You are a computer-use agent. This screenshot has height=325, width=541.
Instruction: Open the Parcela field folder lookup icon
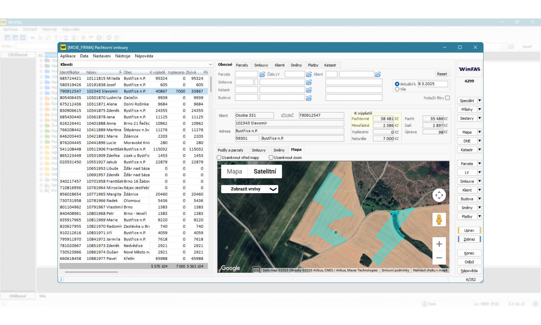tap(262, 74)
